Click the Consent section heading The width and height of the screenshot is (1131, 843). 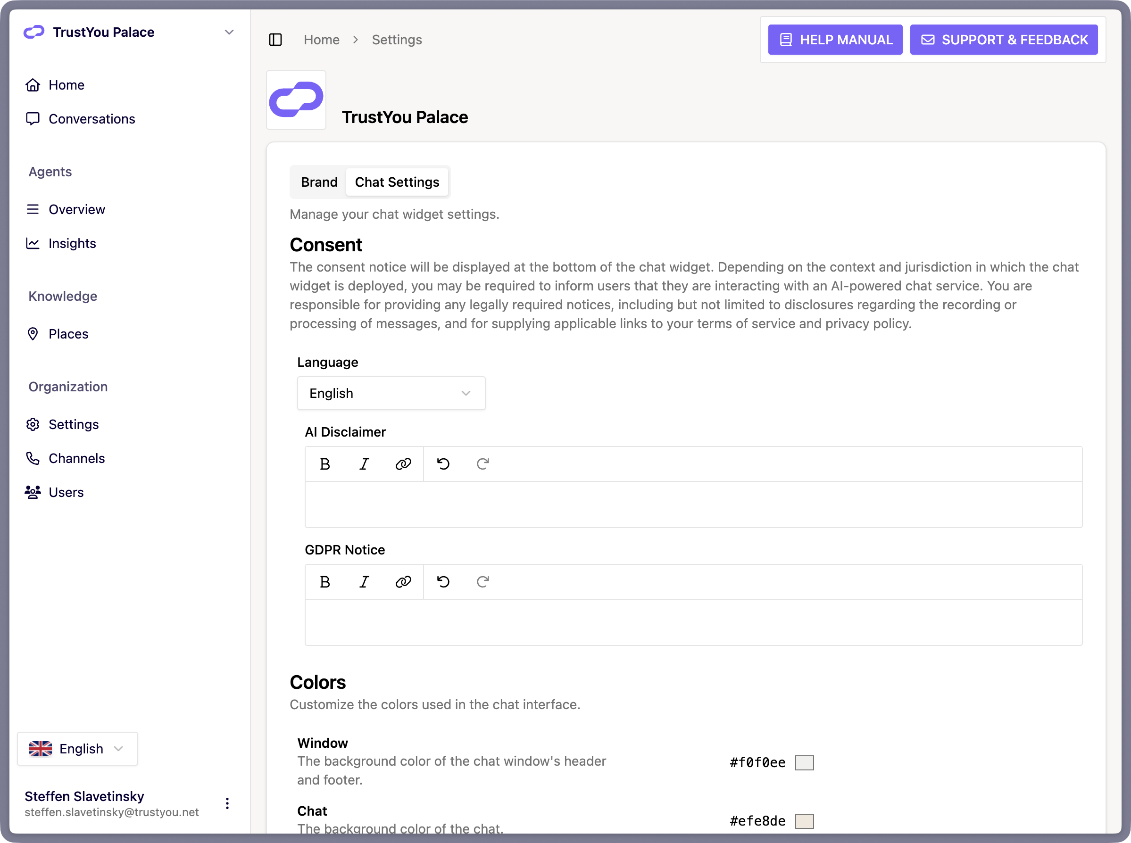pos(325,245)
